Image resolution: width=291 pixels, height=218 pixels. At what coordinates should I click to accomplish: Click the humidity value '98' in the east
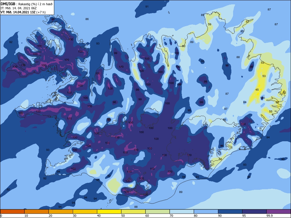[251, 67]
